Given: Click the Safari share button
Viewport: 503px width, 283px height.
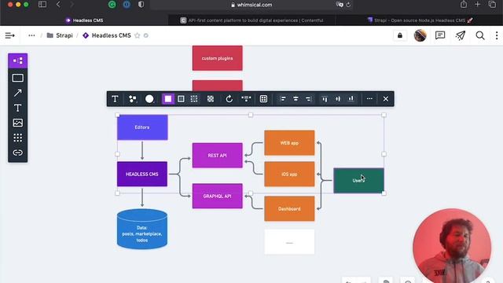Looking at the screenshot, I should pyautogui.click(x=464, y=5).
